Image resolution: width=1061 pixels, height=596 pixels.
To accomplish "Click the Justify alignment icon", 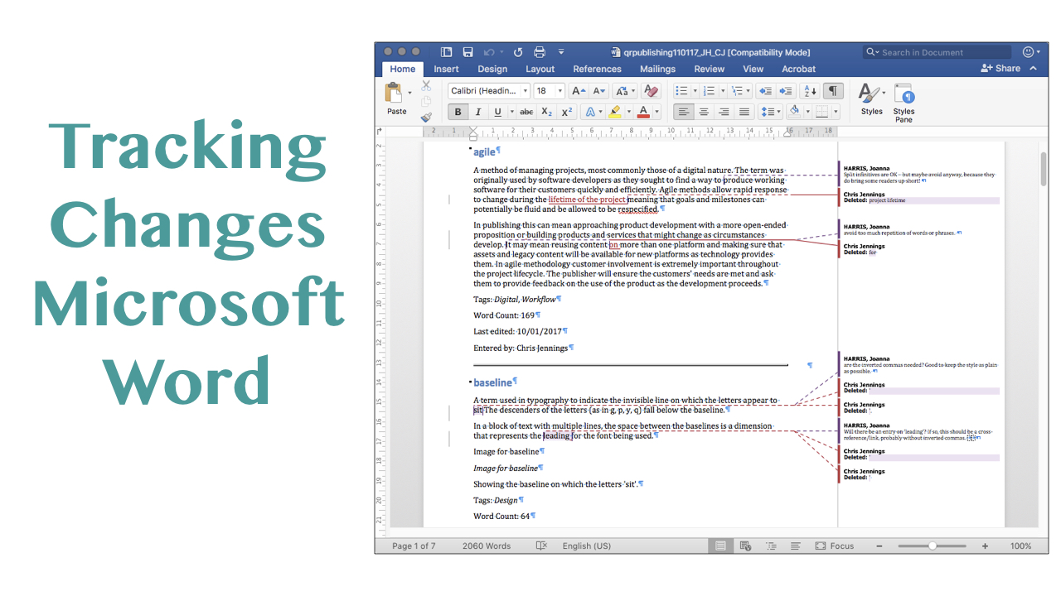I will [744, 112].
